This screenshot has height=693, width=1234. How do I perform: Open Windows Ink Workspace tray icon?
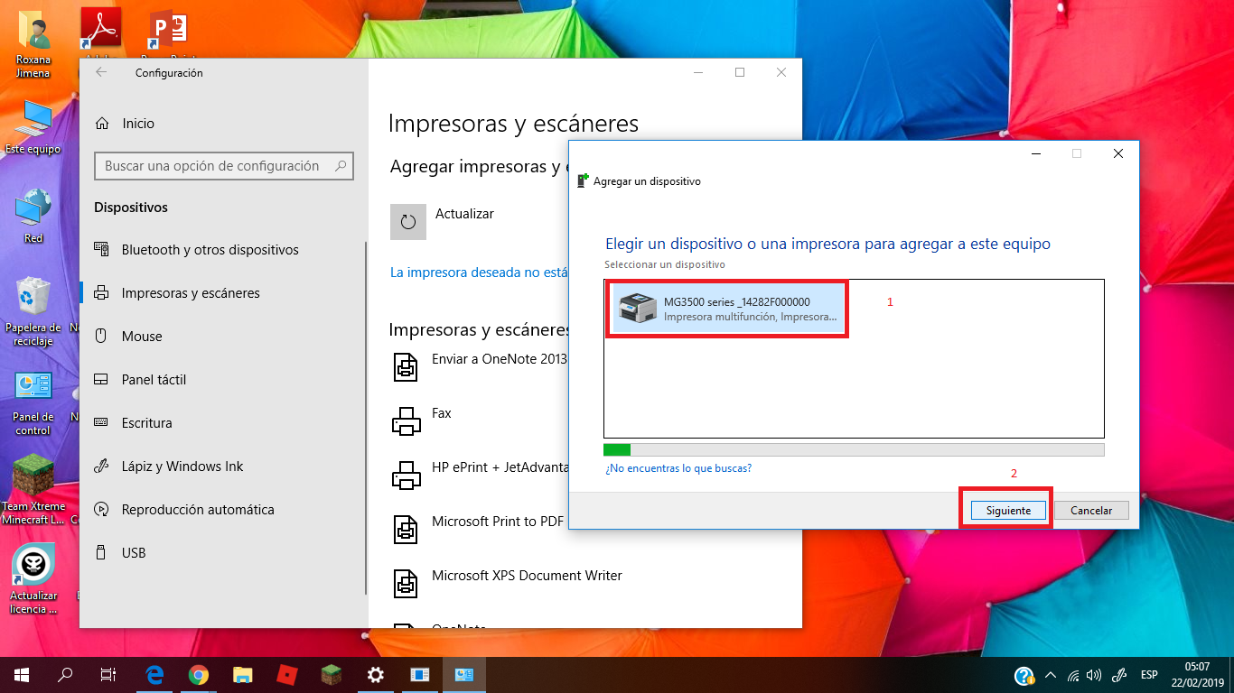(x=1118, y=675)
